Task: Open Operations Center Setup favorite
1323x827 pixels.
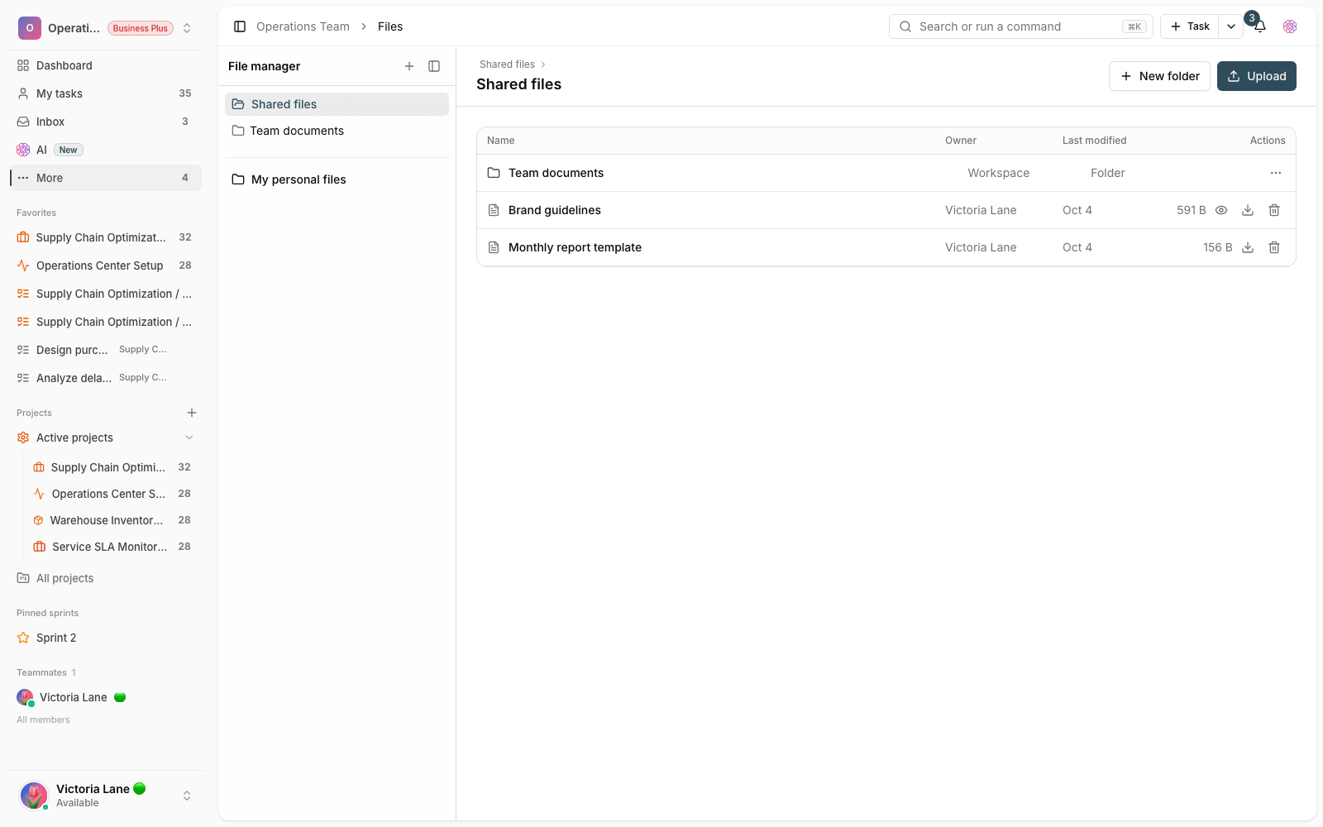Action: tap(104, 265)
